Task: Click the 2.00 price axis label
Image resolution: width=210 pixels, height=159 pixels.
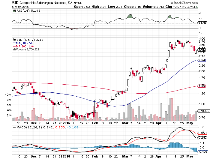Action: point(202,71)
